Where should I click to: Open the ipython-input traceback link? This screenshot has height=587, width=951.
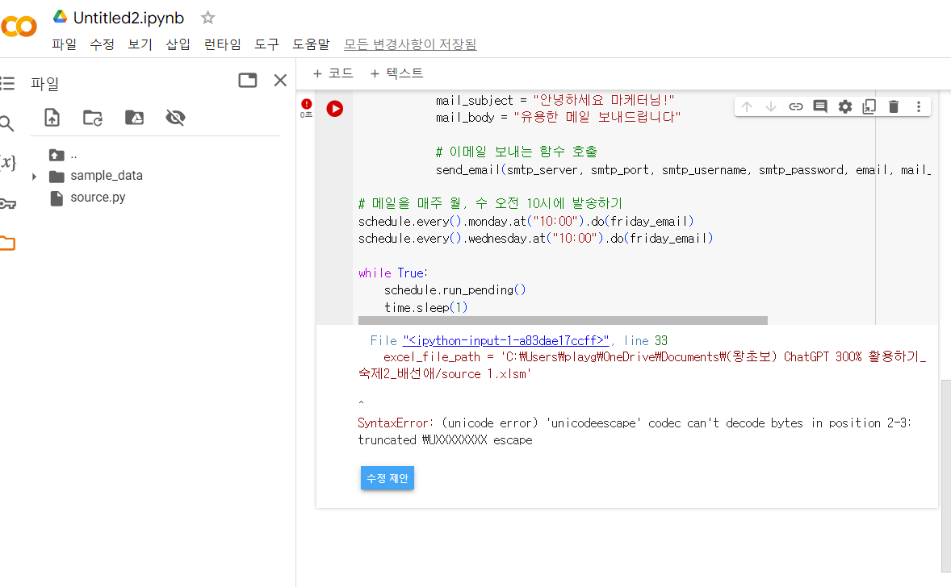pos(505,341)
